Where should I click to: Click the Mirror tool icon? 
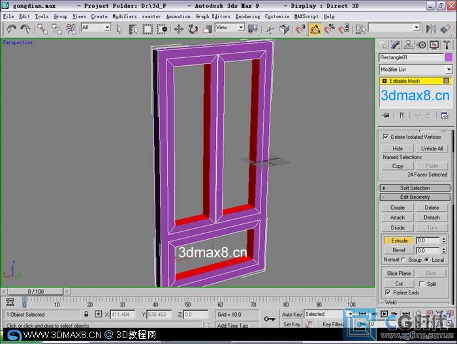click(x=431, y=29)
